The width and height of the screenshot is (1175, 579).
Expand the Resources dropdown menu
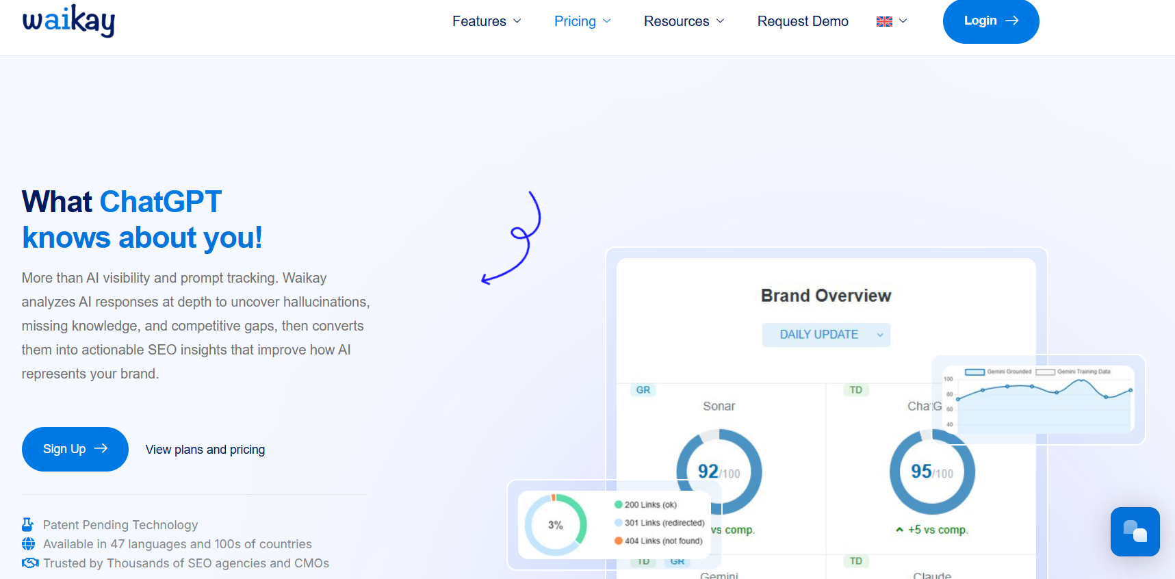(684, 21)
